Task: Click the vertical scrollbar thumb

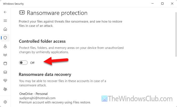Action: pyautogui.click(x=176, y=33)
